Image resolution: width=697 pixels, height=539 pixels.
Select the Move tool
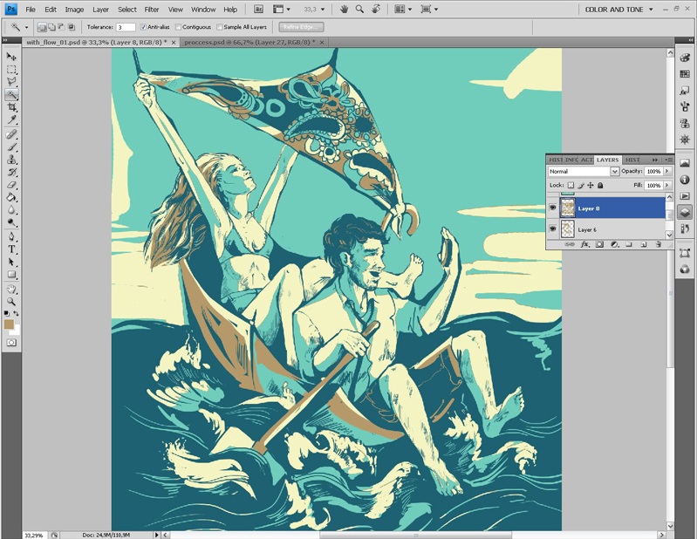[11, 56]
